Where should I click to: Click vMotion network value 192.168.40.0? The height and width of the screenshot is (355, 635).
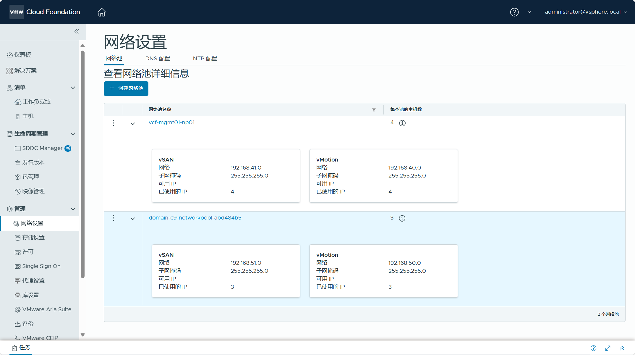[404, 168]
